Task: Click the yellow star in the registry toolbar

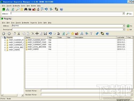Action: pos(73,34)
